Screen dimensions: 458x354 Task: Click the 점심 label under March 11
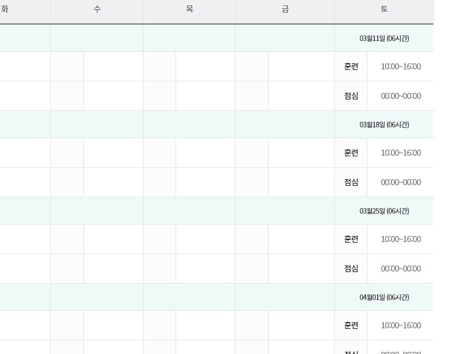pyautogui.click(x=351, y=96)
